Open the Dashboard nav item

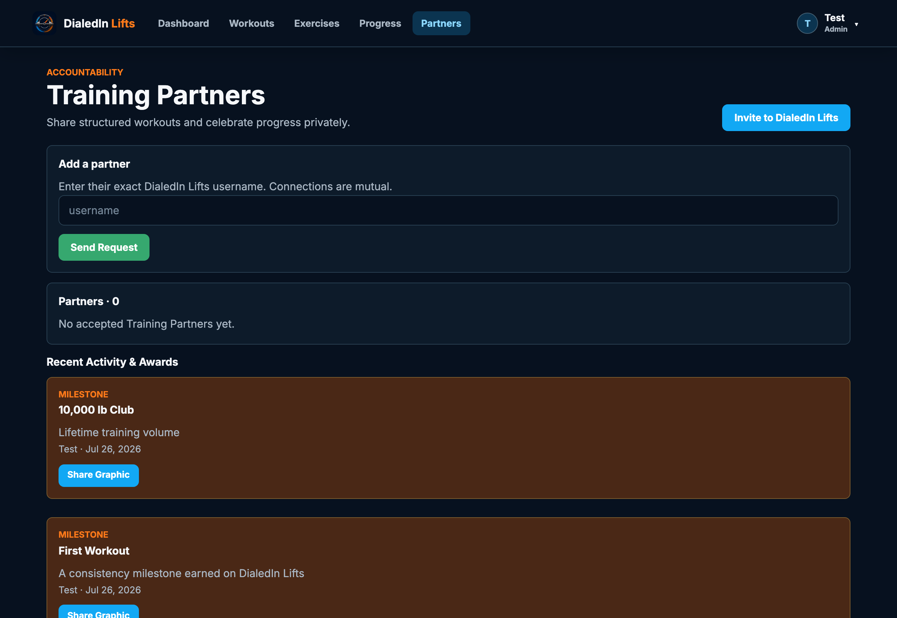[183, 23]
